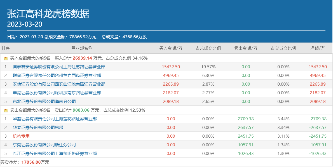Click the icon beside 买入金额最大的前5名

click(x=6, y=58)
